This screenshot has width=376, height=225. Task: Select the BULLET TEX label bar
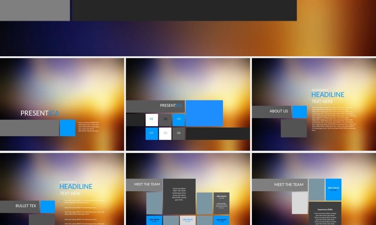(20, 206)
